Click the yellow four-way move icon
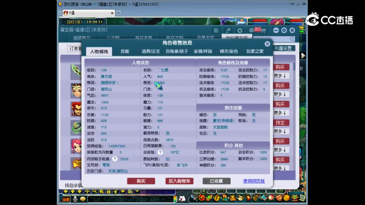 [87, 192]
